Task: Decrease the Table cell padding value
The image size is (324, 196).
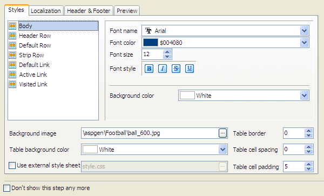Action: click(309, 169)
